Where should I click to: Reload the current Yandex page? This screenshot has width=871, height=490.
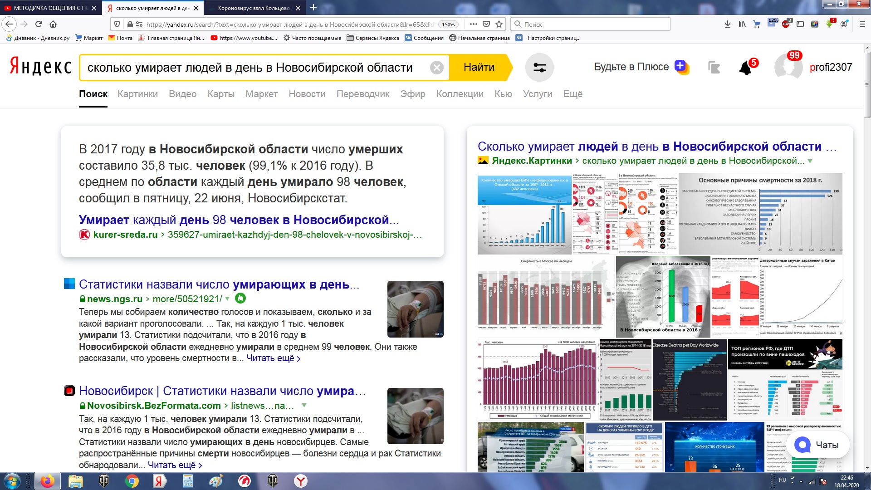point(39,24)
